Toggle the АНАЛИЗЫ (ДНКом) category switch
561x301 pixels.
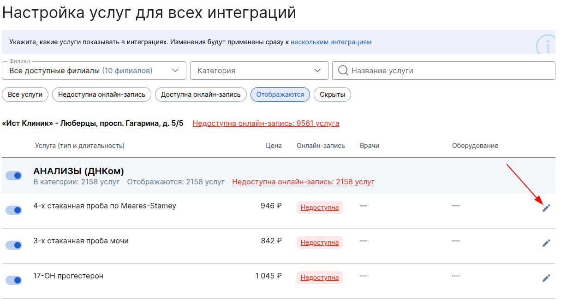[x=14, y=176]
